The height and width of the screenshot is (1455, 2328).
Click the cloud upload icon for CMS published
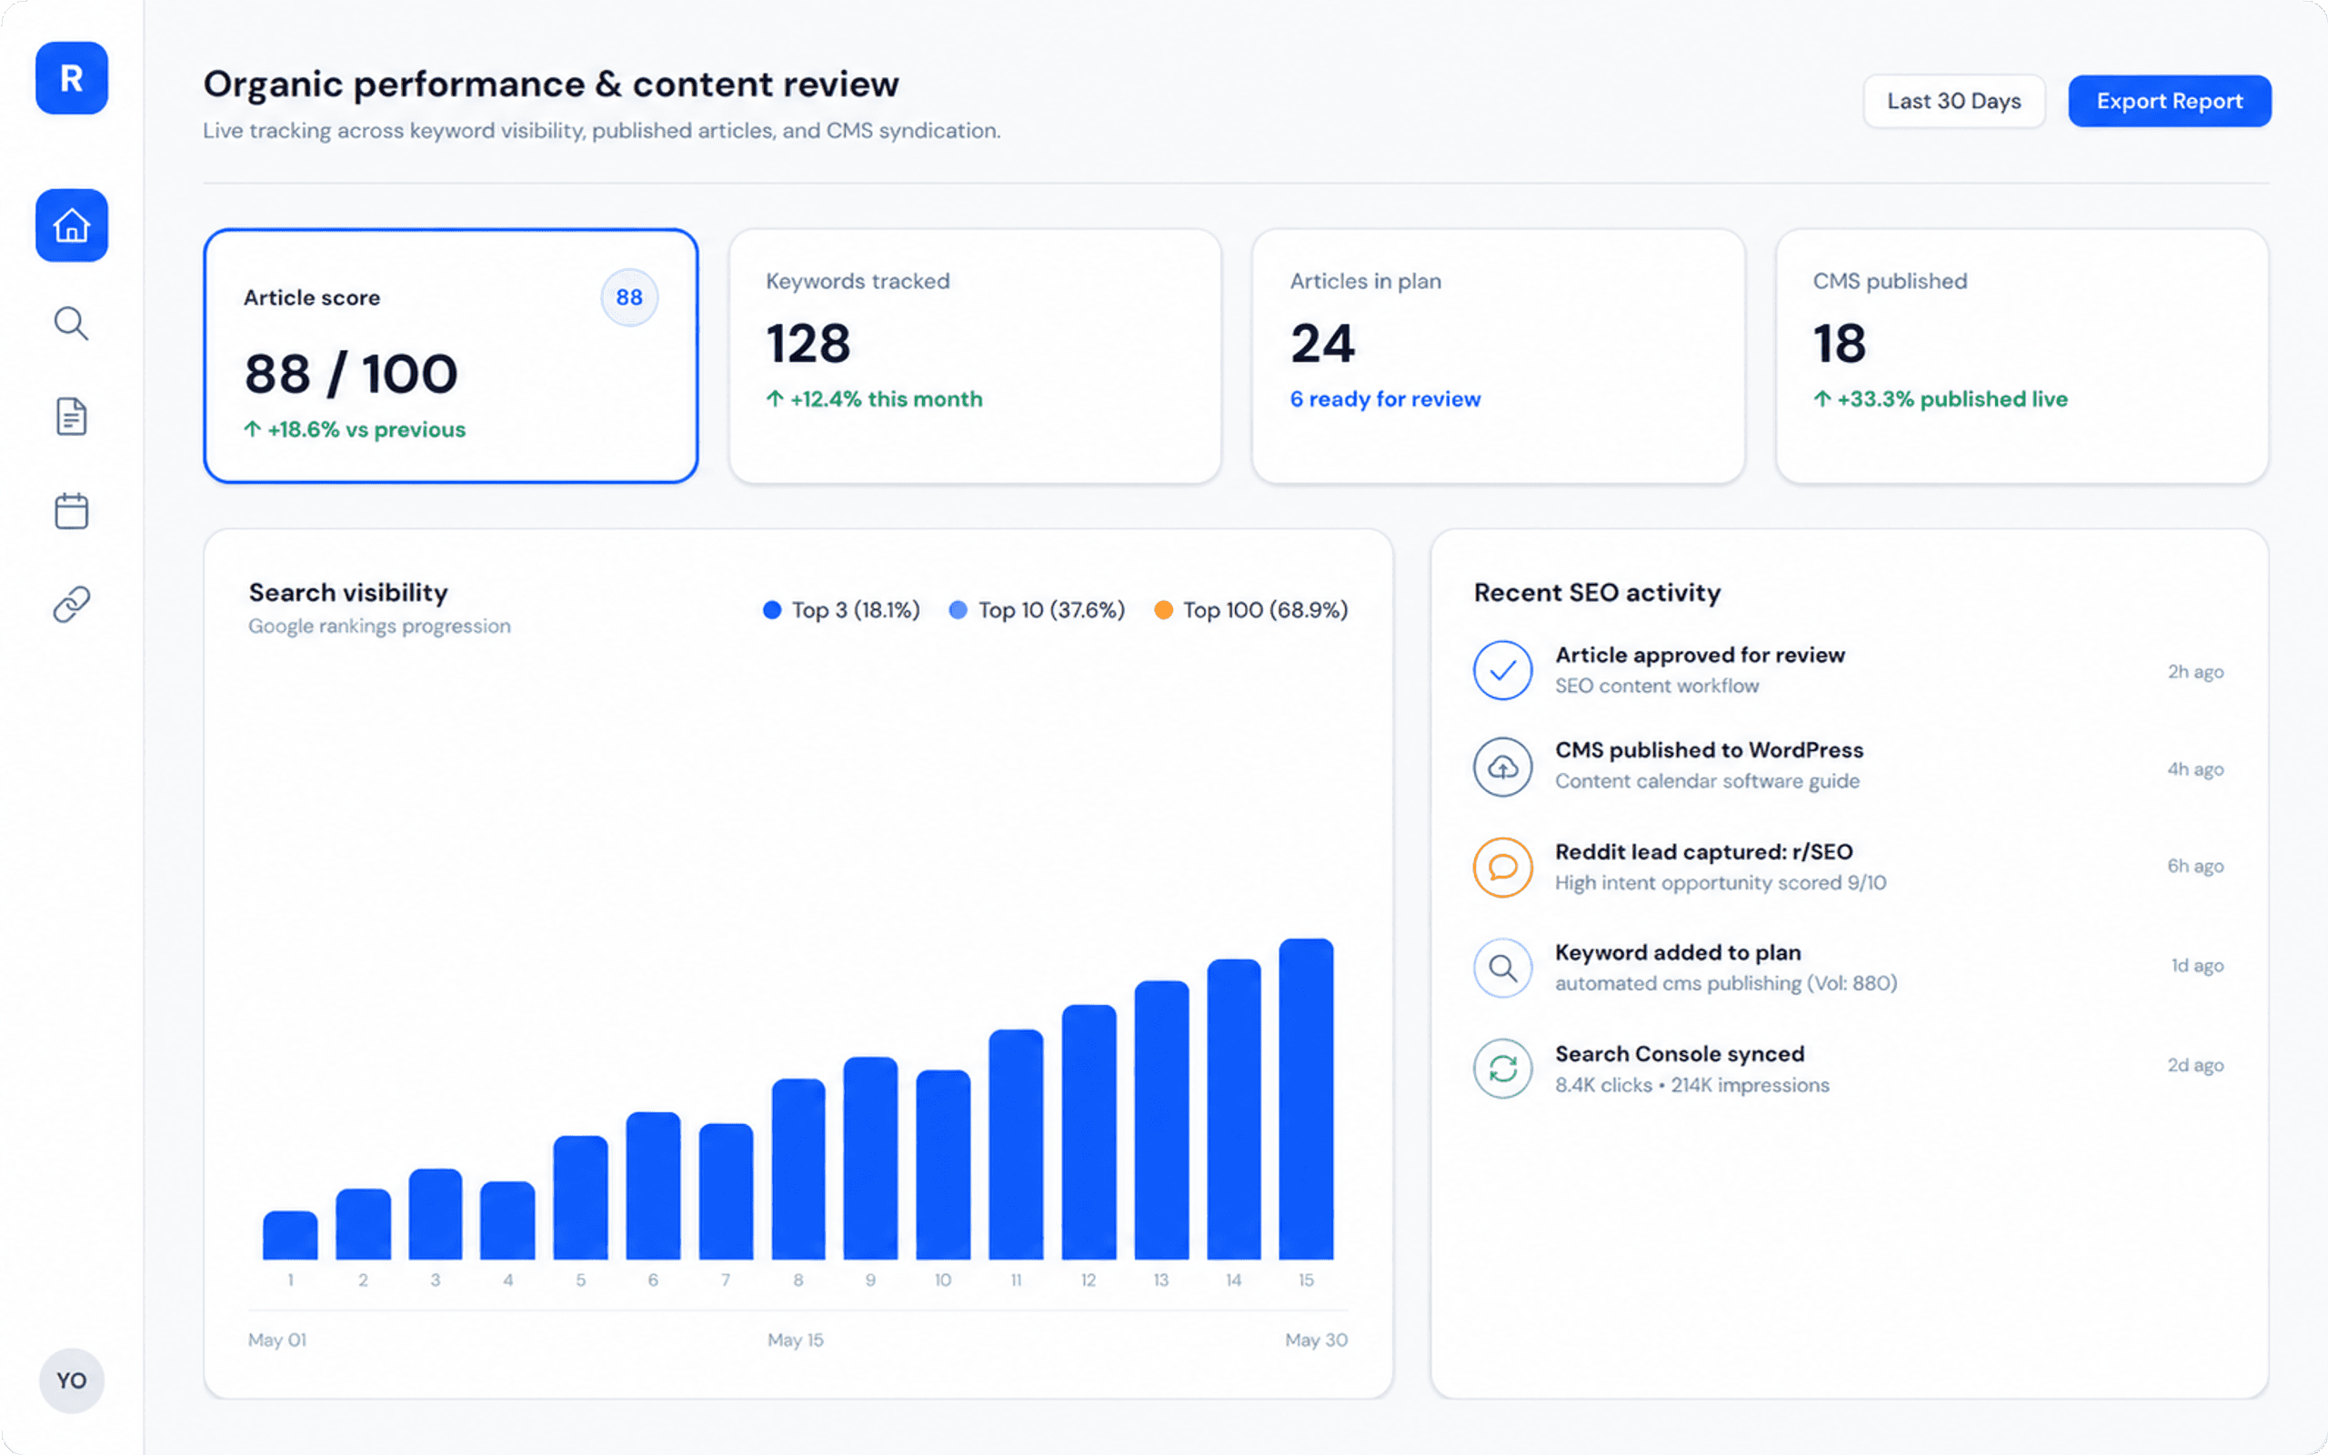click(1502, 767)
